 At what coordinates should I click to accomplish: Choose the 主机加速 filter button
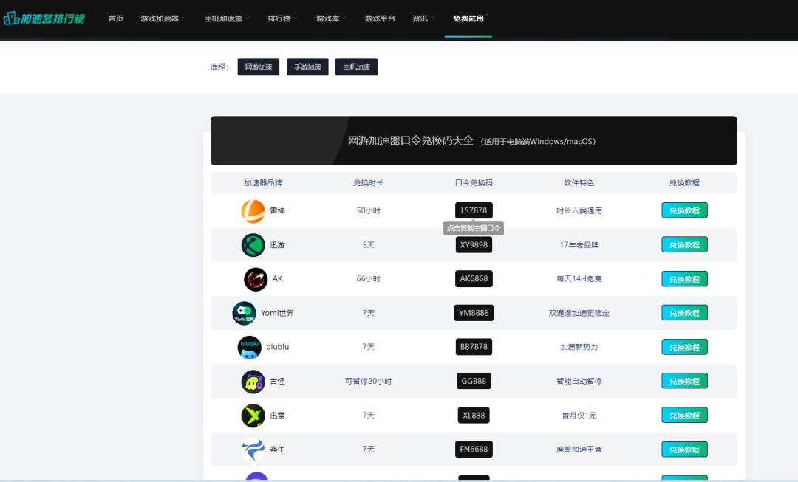[356, 67]
